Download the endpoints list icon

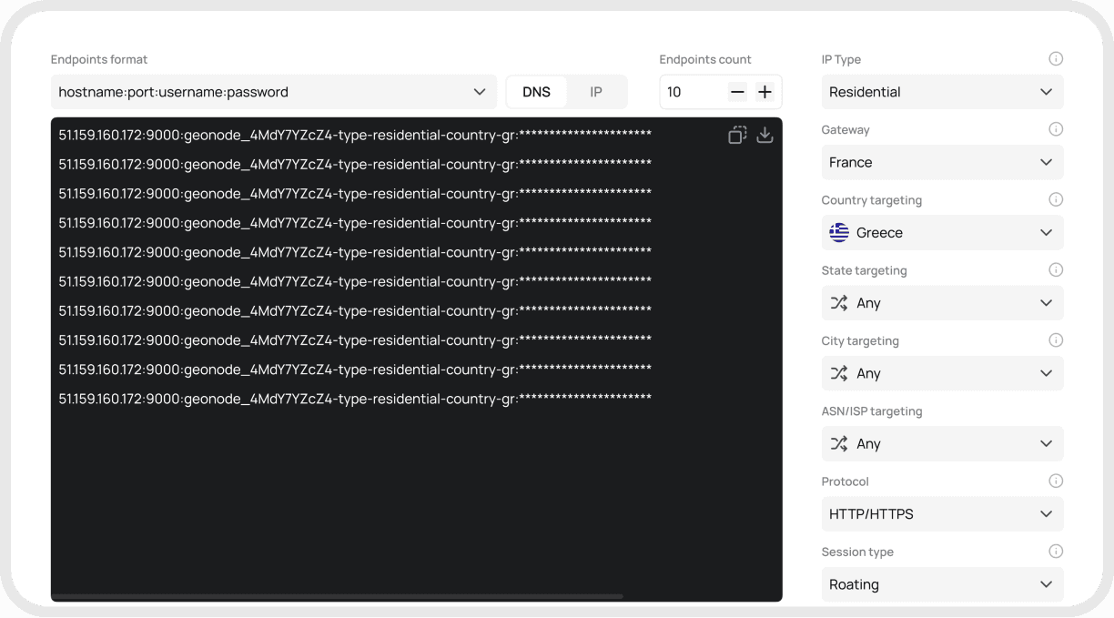tap(765, 135)
